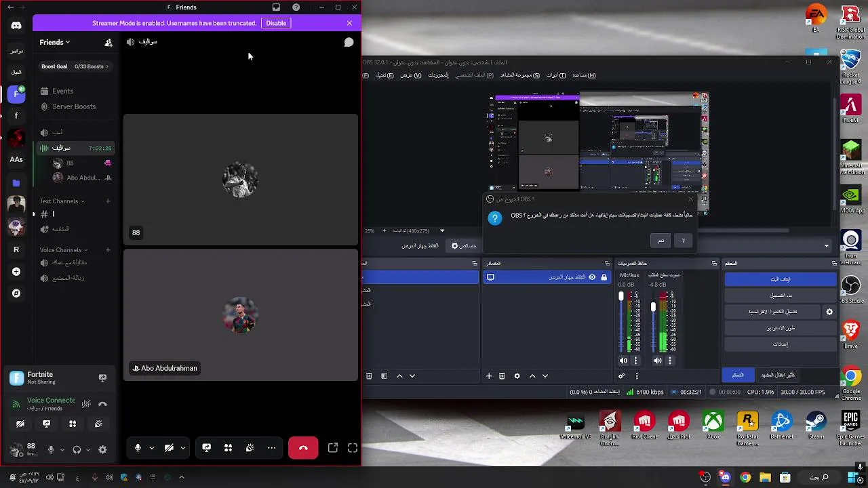The image size is (868, 488).
Task: Open OBS advanced audio properties gears icon
Action: coord(622,376)
